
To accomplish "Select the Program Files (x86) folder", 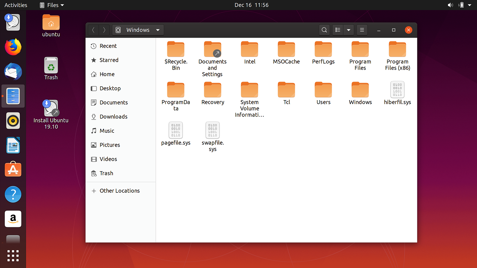I will (398, 56).
